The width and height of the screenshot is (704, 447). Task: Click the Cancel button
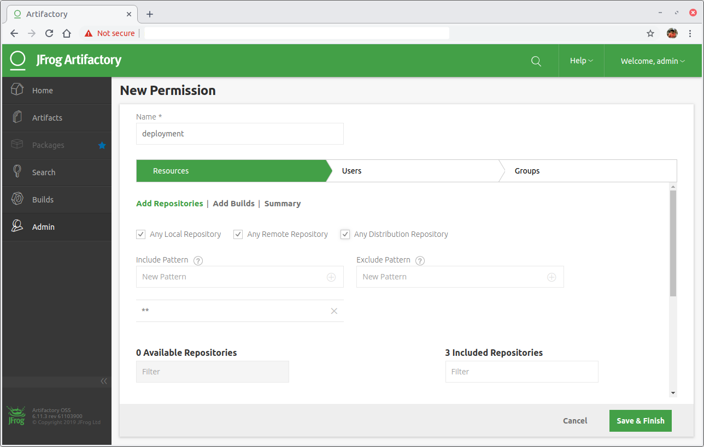coord(575,421)
